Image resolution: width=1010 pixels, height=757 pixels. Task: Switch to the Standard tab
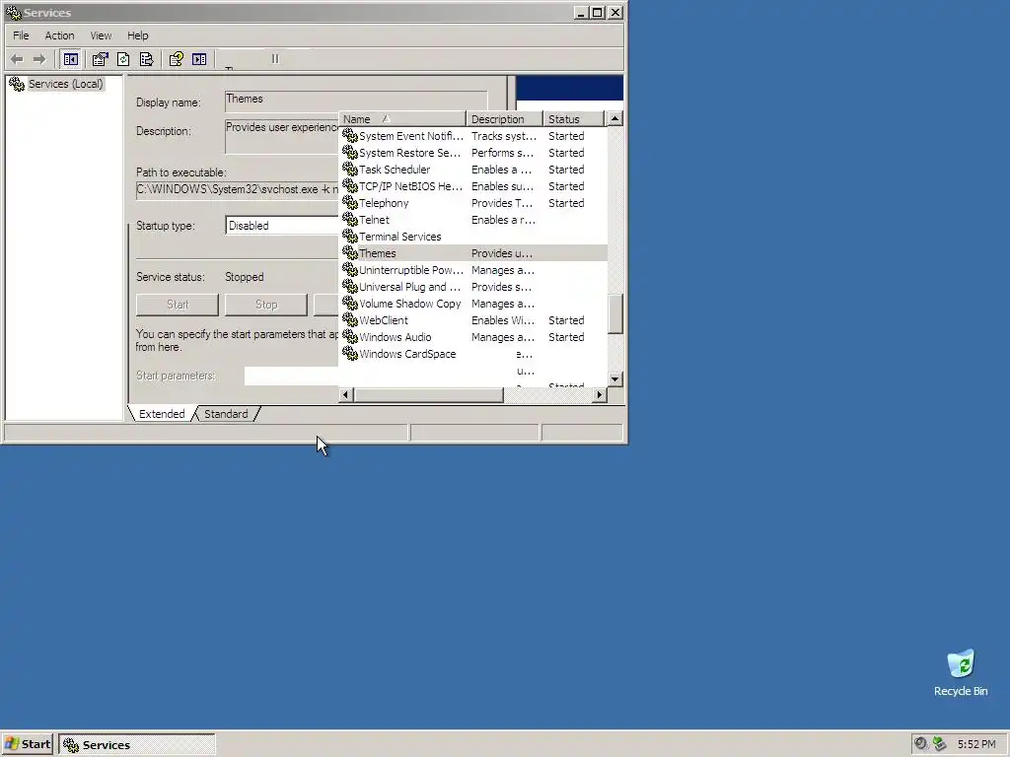[x=226, y=414]
